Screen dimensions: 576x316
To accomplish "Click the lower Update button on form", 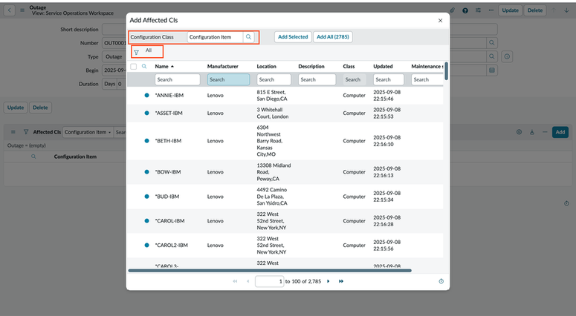I will (x=16, y=108).
